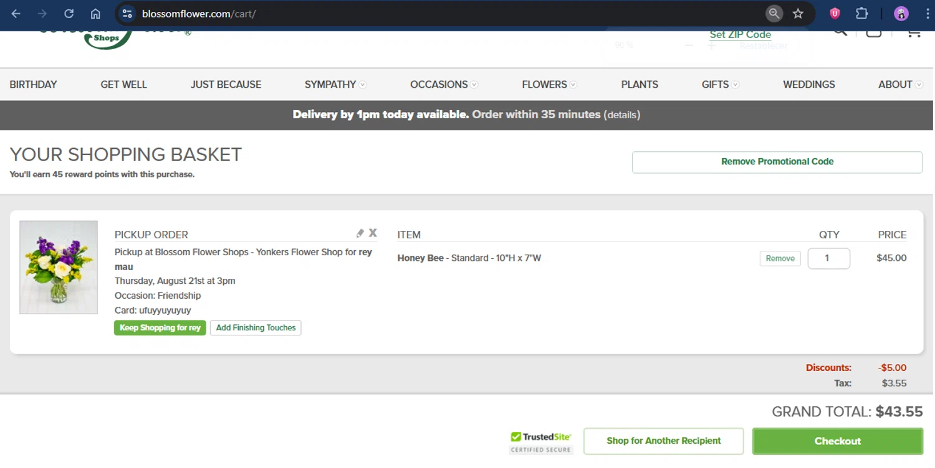
Task: Open the browser three-dot menu
Action: tap(927, 14)
